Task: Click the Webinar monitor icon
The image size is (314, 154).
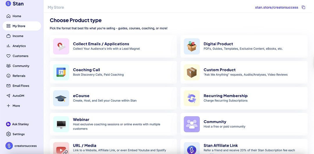Action: coord(61,124)
